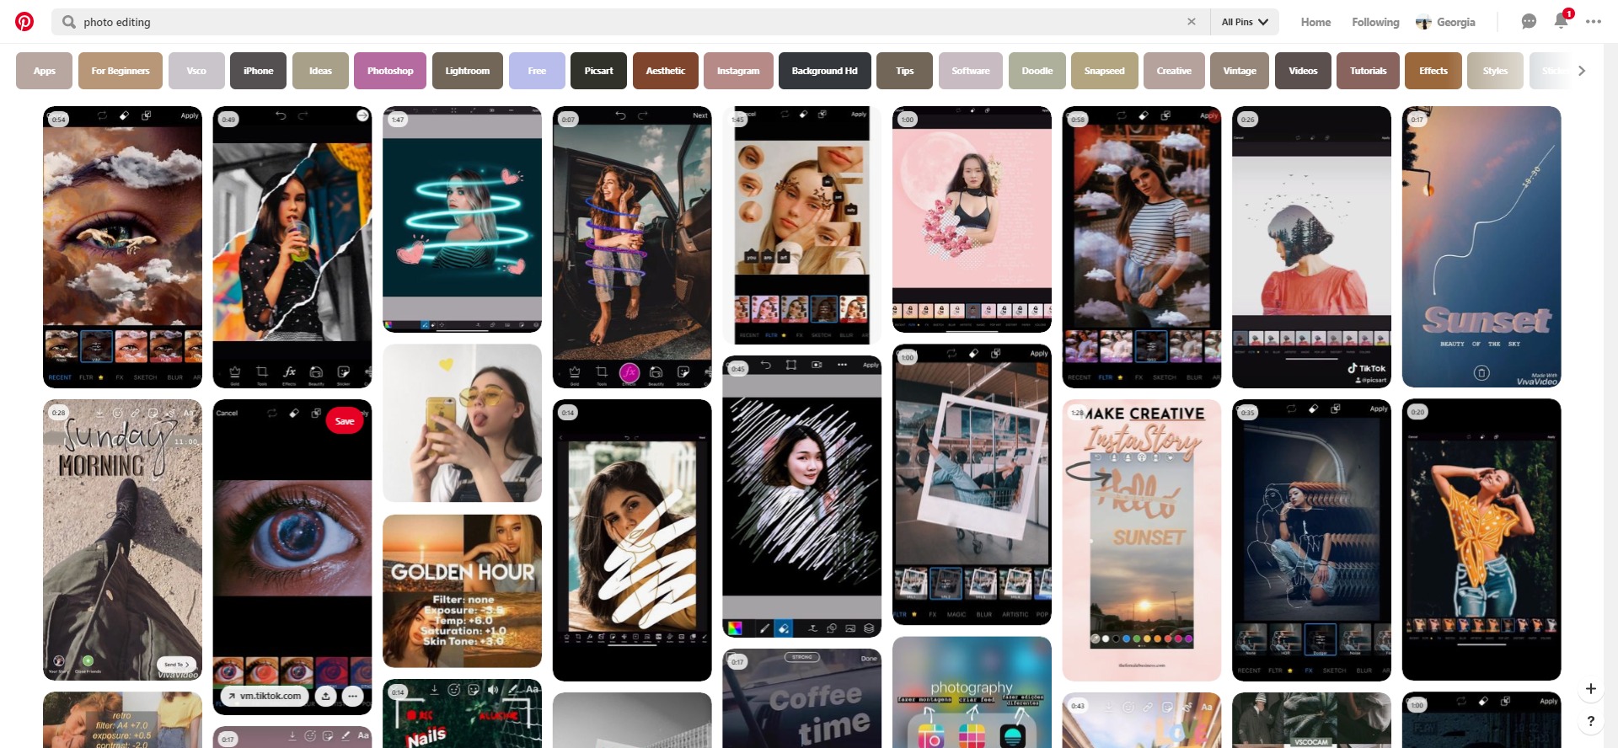Select the iPhone filter chip
Viewport: 1618px width, 748px height.
coord(259,71)
